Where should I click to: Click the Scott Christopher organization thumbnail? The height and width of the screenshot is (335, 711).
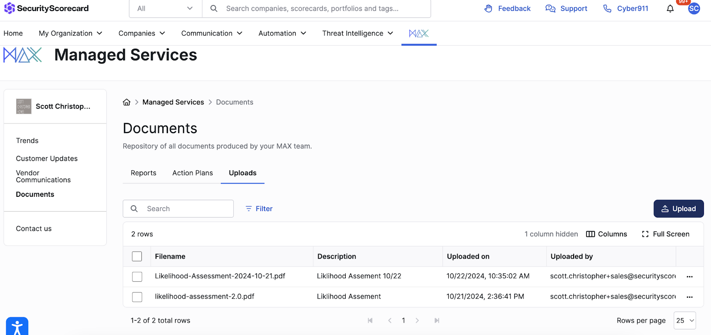point(24,106)
